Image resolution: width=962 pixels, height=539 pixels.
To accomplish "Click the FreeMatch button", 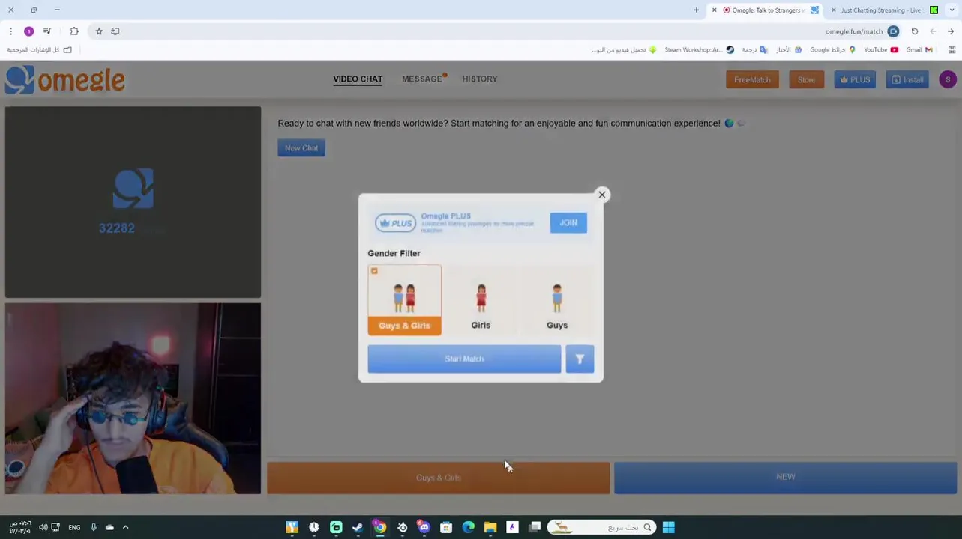I will click(x=752, y=79).
